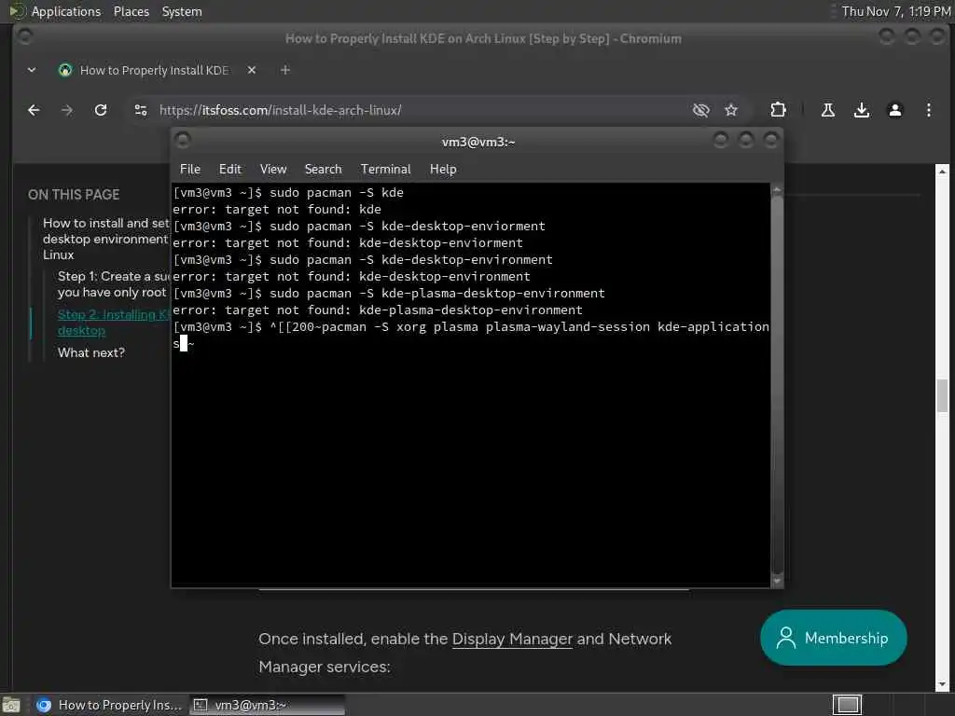Click Chromium window menu button at title left
The image size is (955, 716).
(25, 37)
